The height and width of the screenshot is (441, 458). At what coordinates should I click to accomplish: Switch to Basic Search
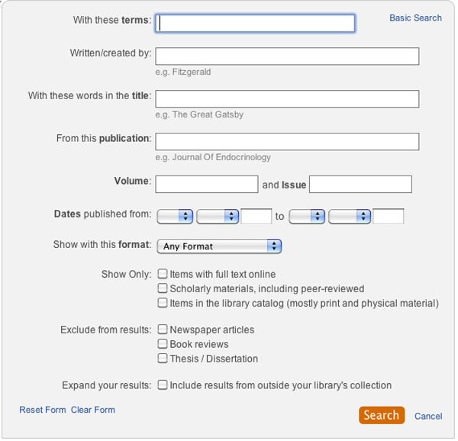tap(415, 18)
